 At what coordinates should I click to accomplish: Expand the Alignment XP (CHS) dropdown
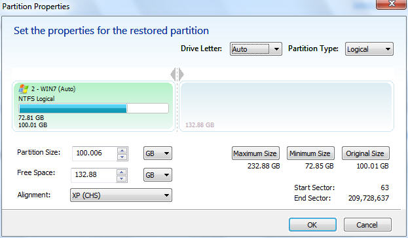[121, 195]
